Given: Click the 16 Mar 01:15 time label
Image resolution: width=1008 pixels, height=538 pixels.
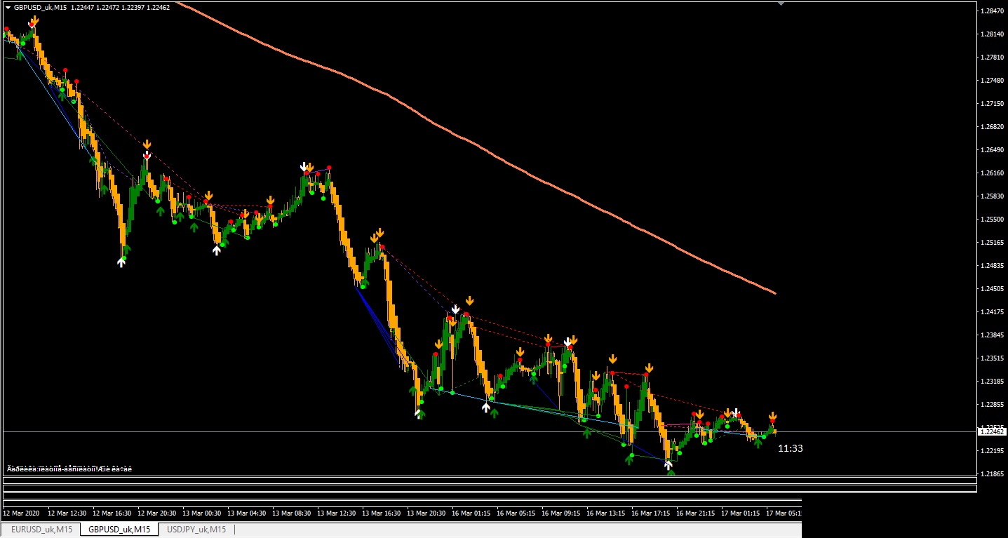Looking at the screenshot, I should click(472, 513).
